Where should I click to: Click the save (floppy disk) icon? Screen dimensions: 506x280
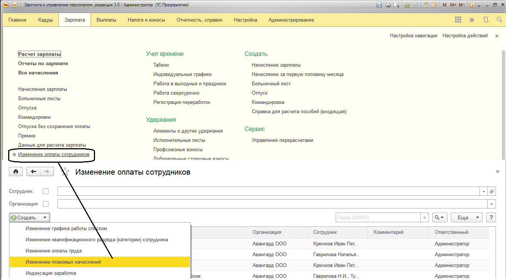(x=379, y=5)
